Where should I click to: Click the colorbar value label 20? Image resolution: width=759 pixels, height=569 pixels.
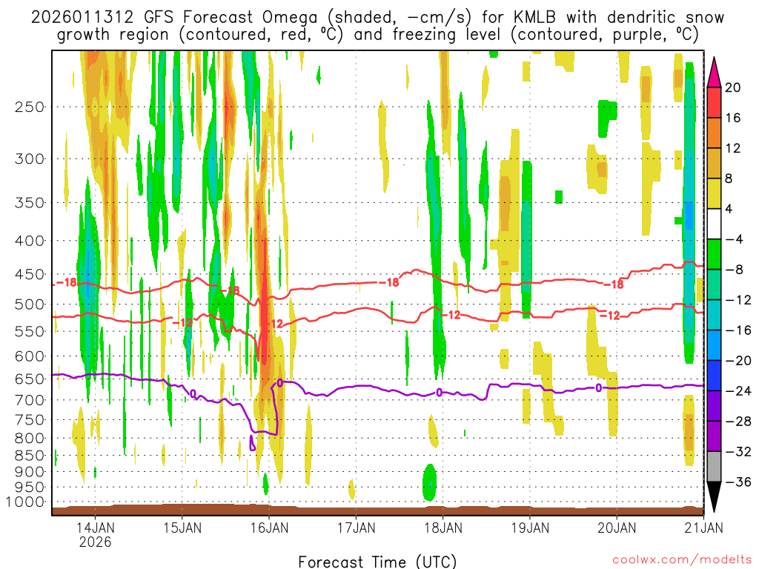[733, 87]
